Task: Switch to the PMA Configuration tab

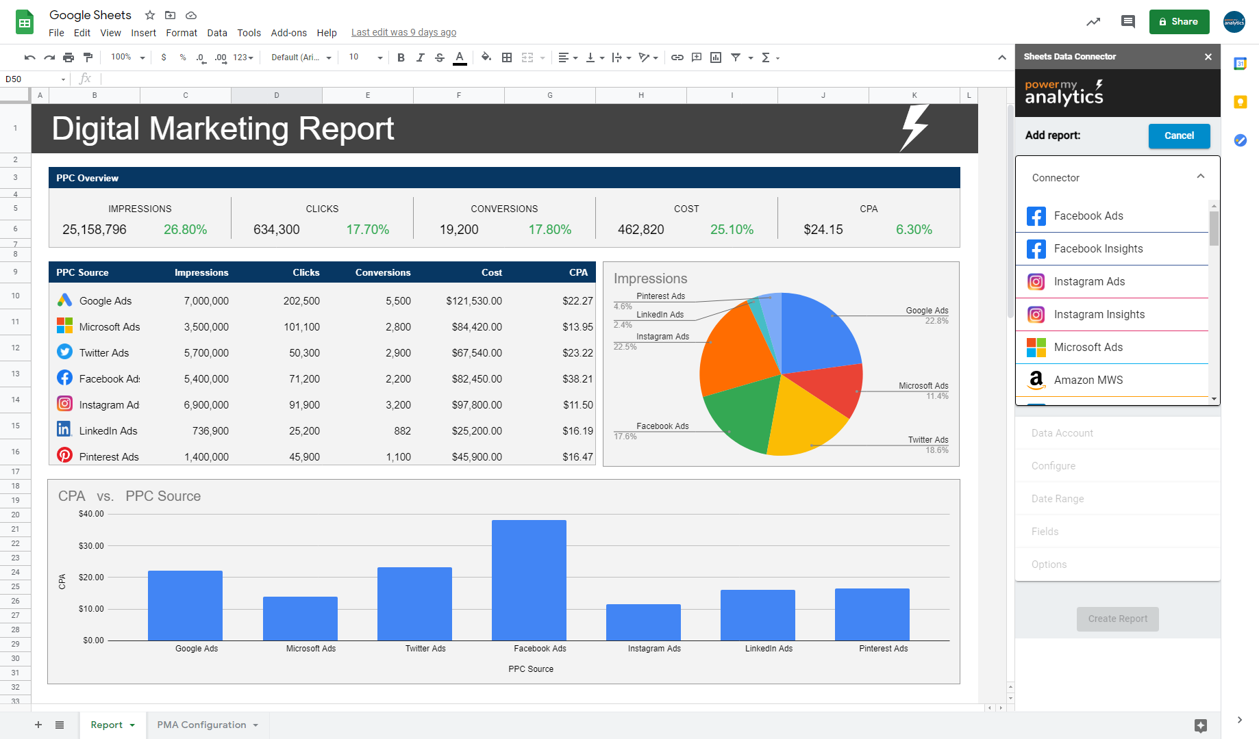Action: pyautogui.click(x=201, y=725)
